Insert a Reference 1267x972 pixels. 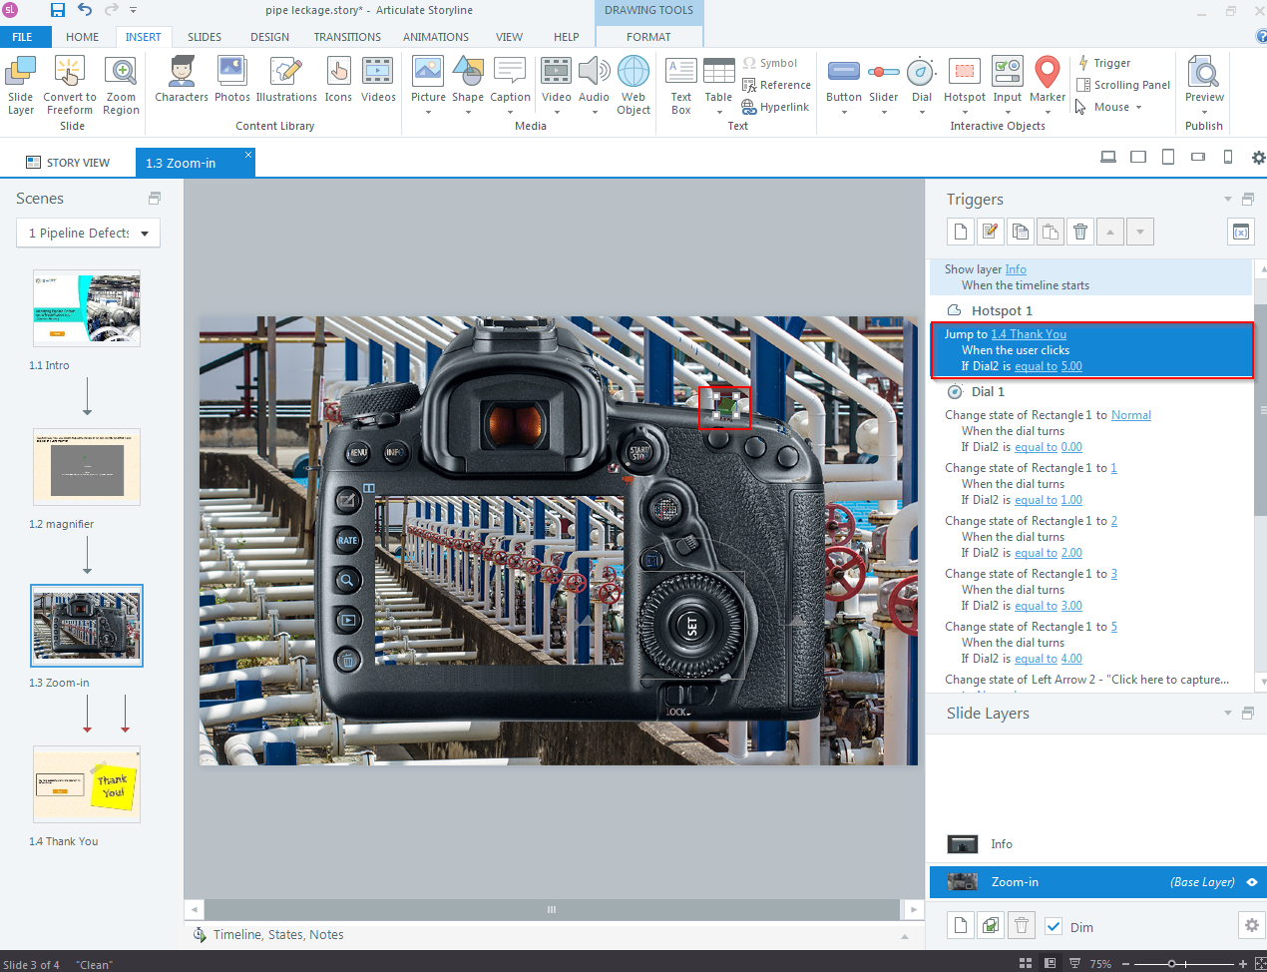click(776, 85)
